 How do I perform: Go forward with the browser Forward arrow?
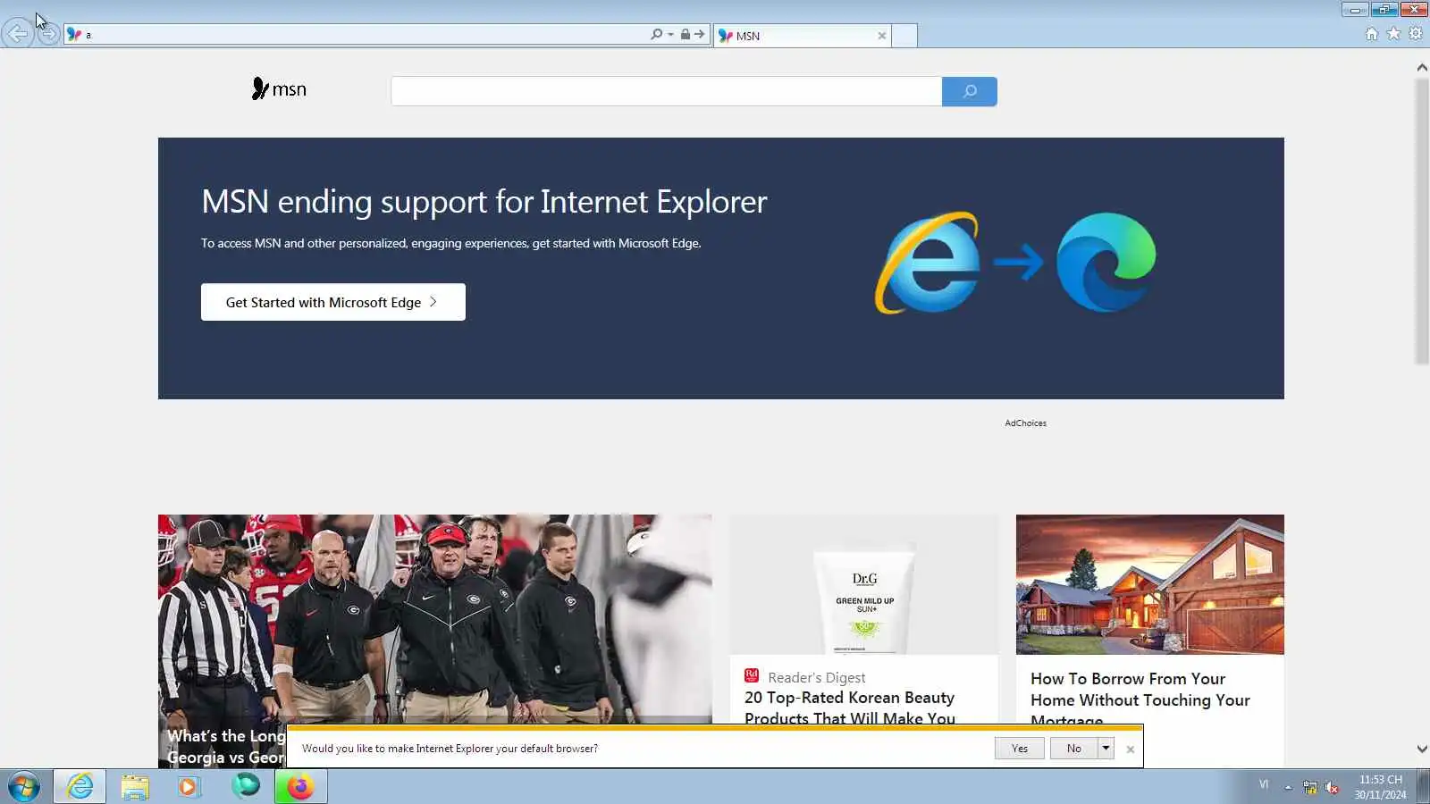(x=48, y=35)
